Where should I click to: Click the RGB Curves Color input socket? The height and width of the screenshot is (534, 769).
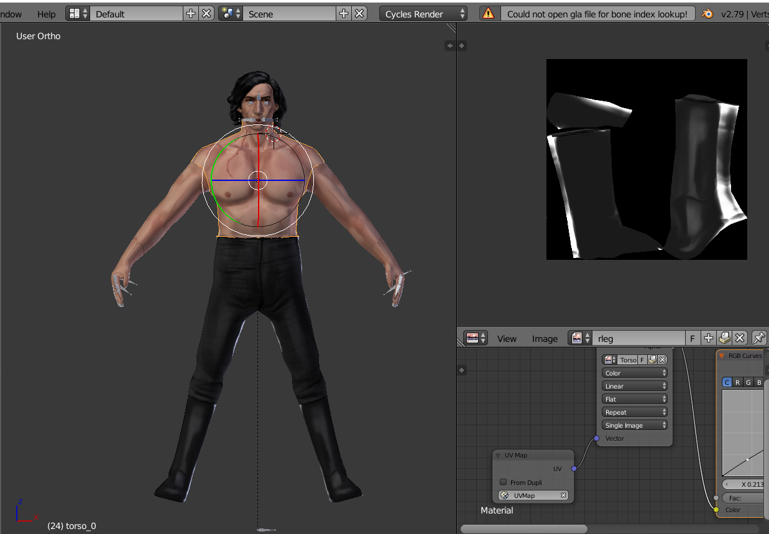(x=716, y=510)
